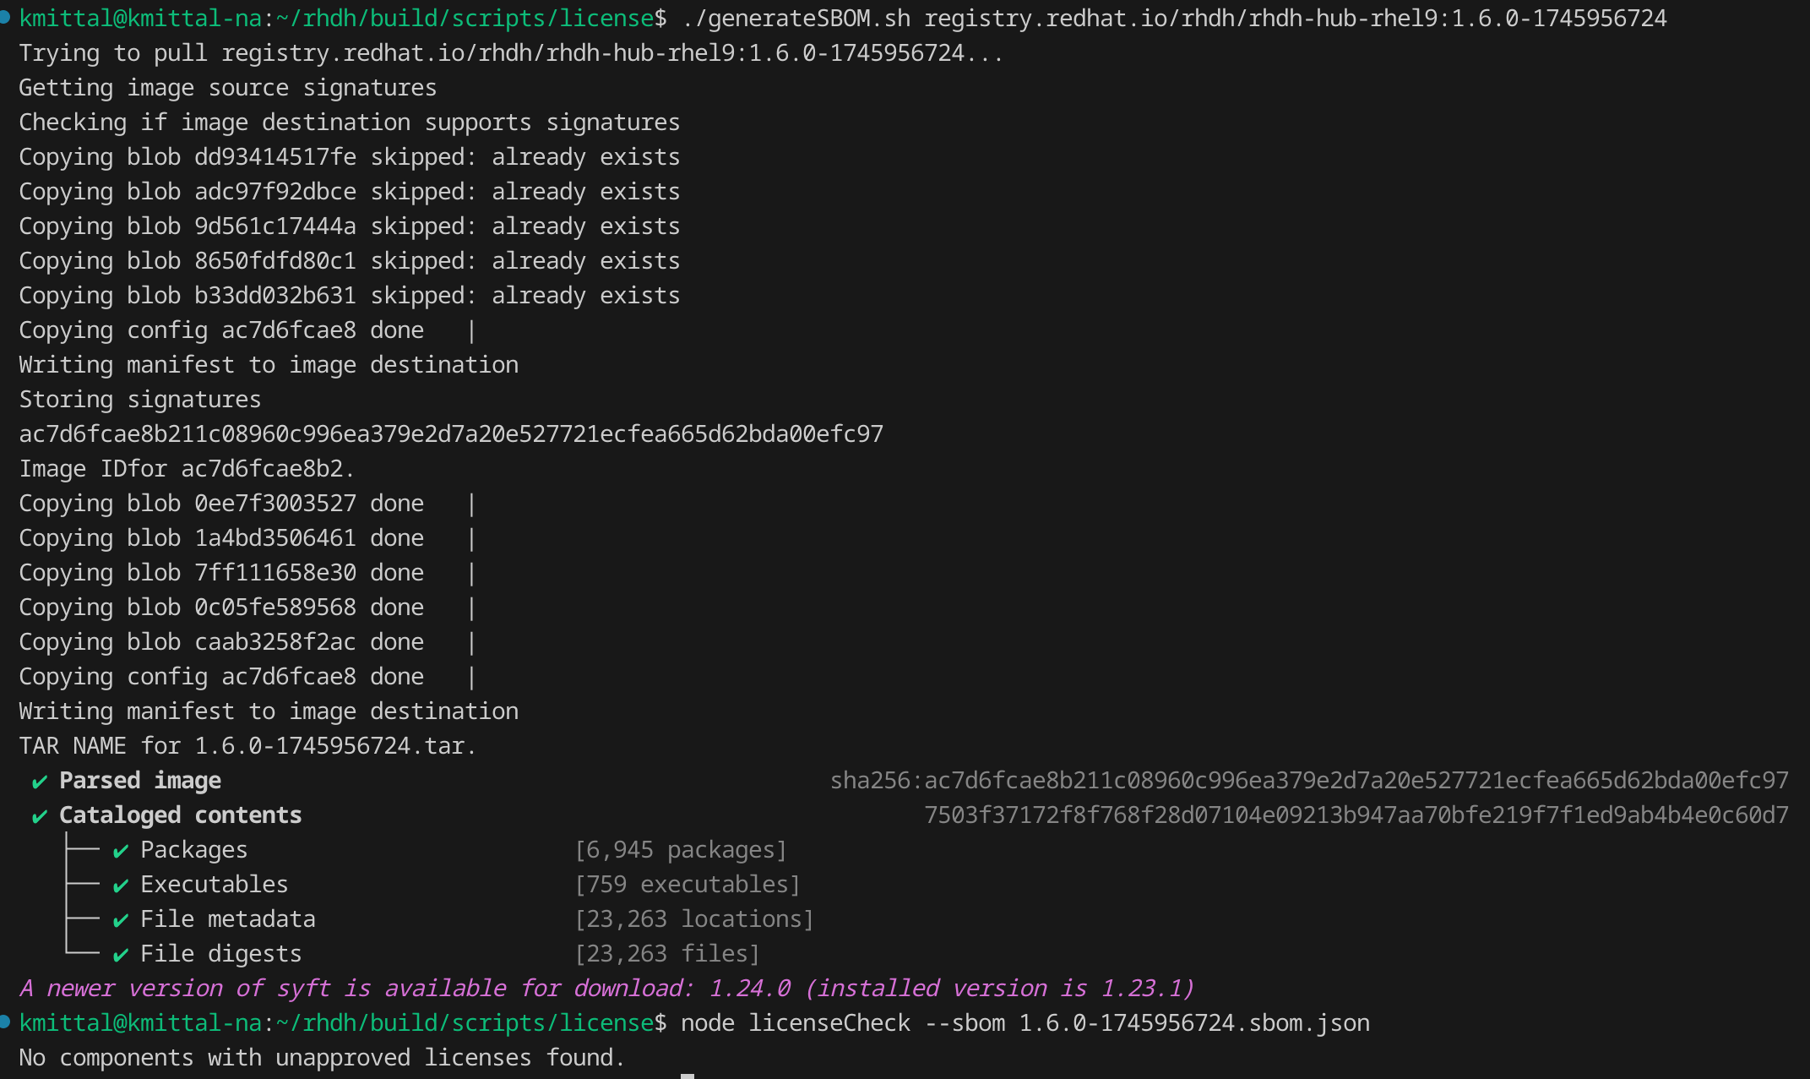The height and width of the screenshot is (1079, 1810).
Task: Click the checkmark before File metadata
Action: [x=121, y=920]
